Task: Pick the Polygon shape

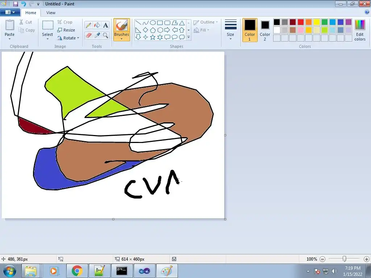Action: click(x=175, y=23)
